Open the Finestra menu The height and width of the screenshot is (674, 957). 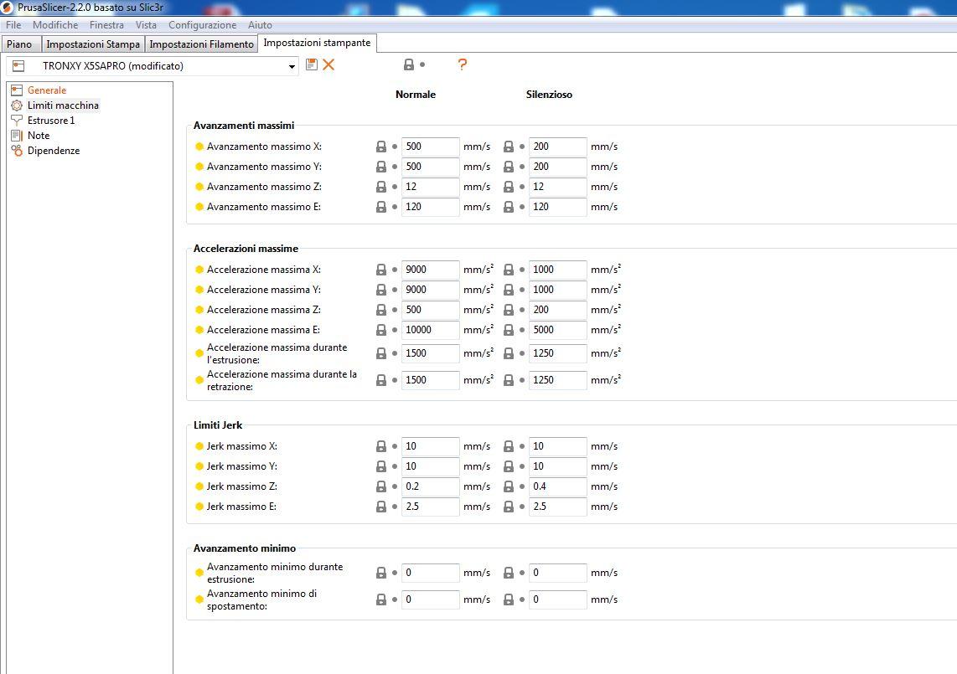[106, 25]
